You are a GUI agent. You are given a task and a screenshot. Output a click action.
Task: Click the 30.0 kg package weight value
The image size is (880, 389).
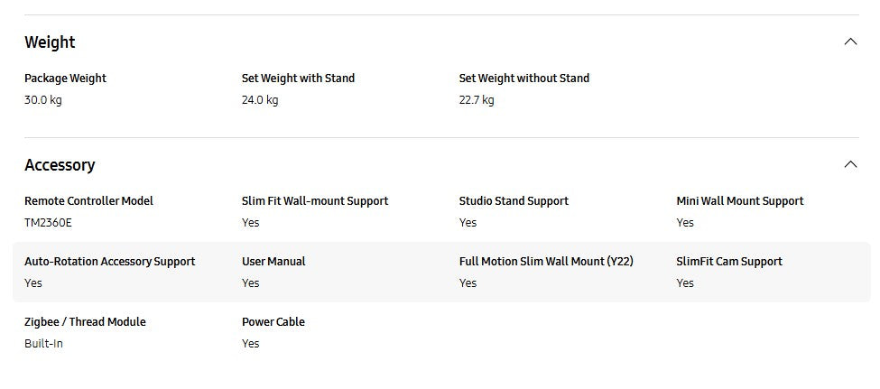tap(43, 100)
